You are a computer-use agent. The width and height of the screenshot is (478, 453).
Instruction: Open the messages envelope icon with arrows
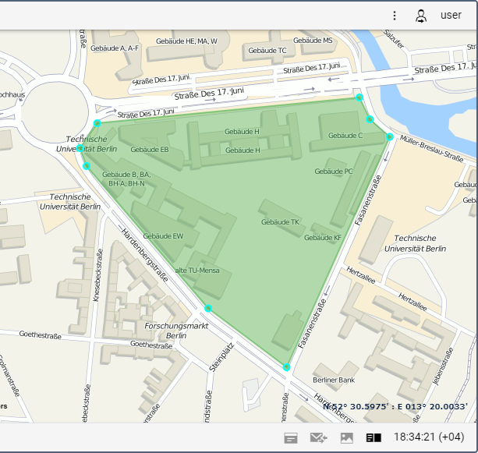point(319,438)
